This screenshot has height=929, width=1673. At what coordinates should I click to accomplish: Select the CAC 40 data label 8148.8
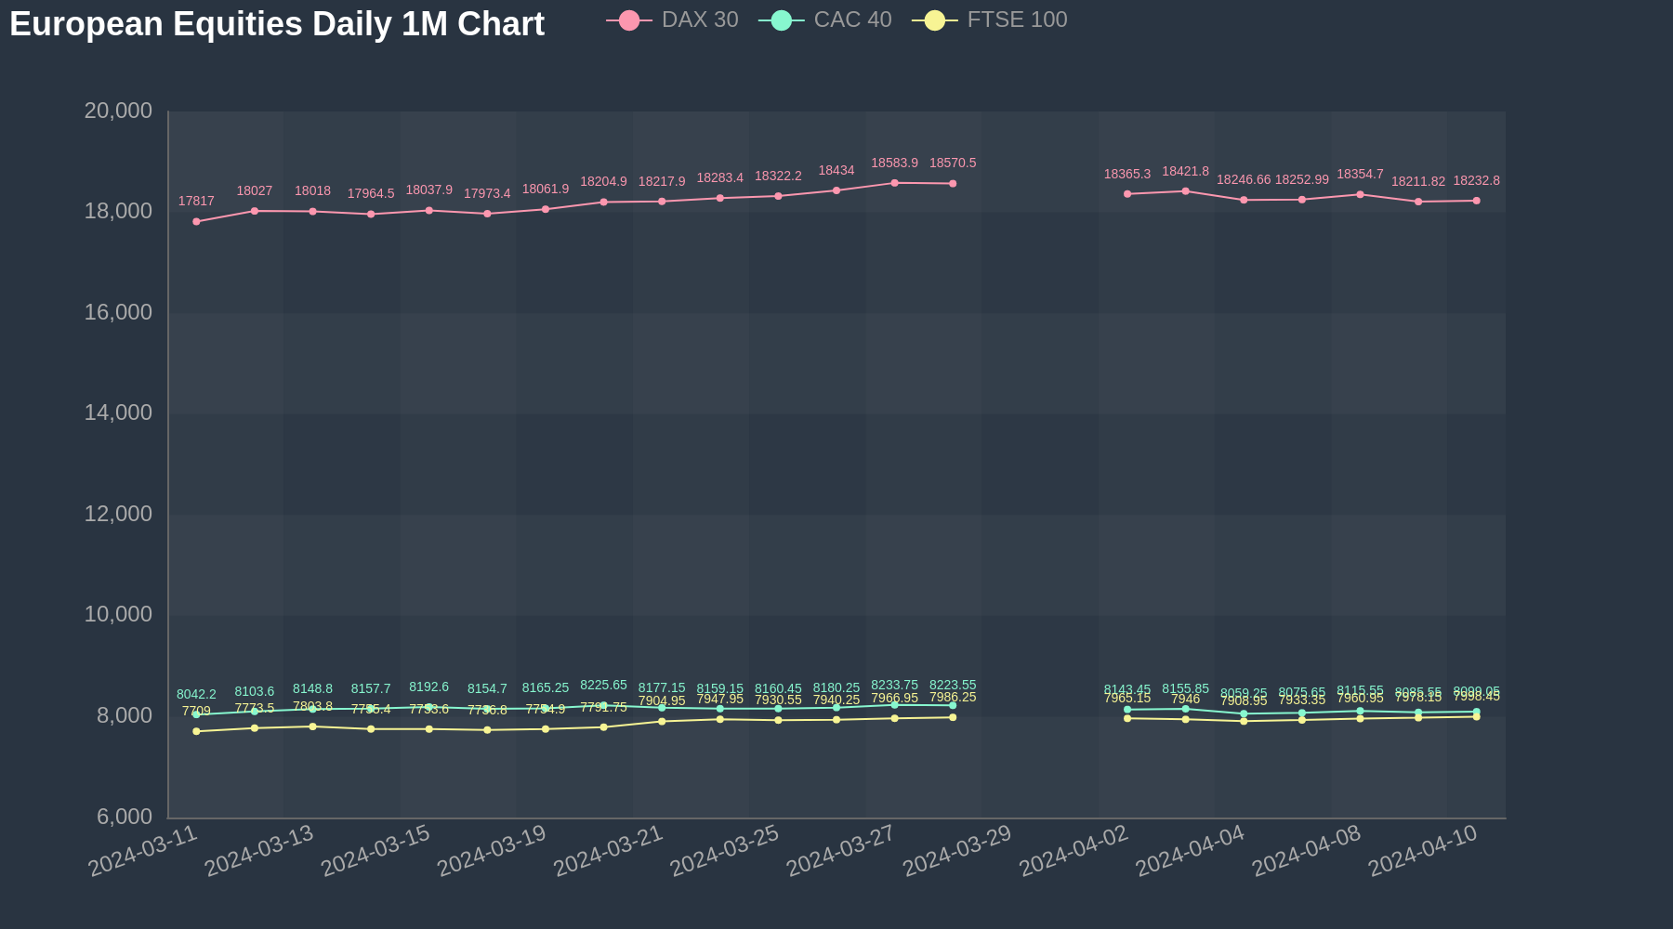coord(312,688)
